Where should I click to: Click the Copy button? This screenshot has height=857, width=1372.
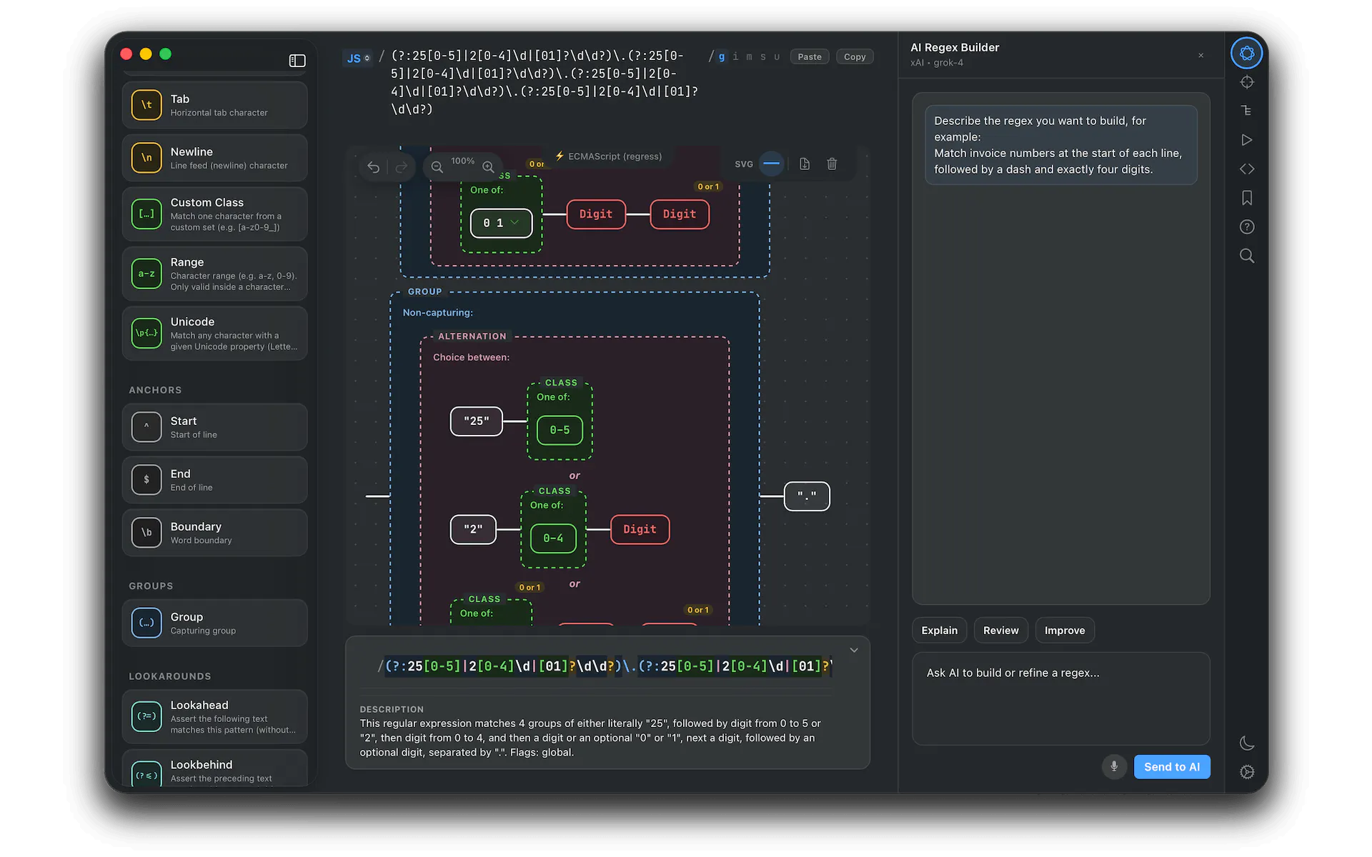(855, 57)
